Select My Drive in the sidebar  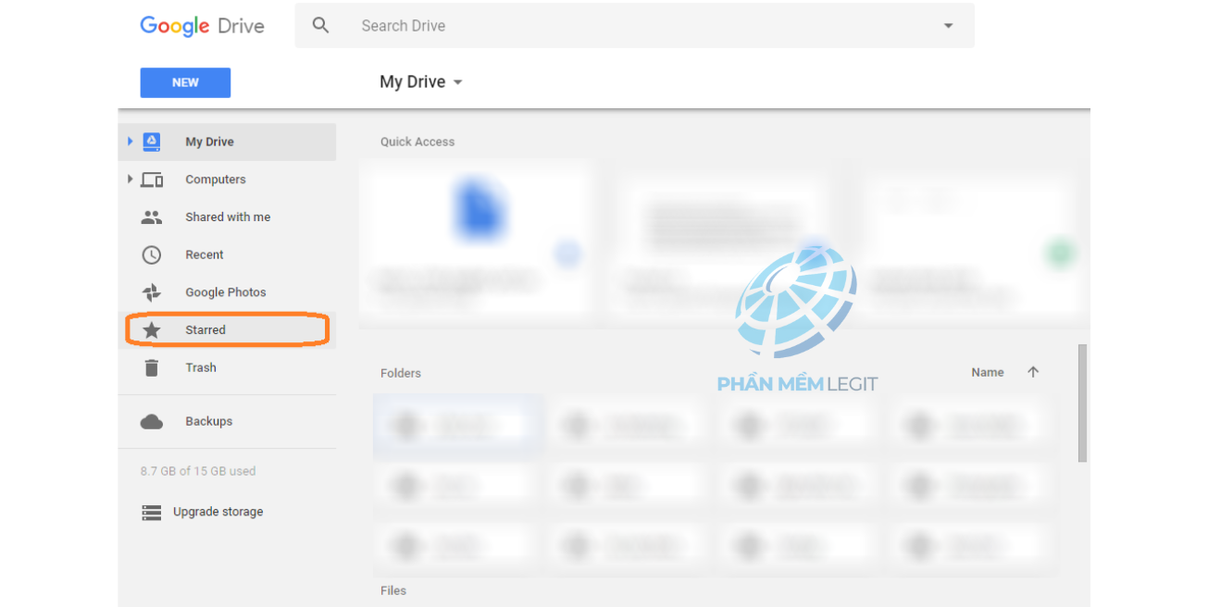tap(227, 142)
